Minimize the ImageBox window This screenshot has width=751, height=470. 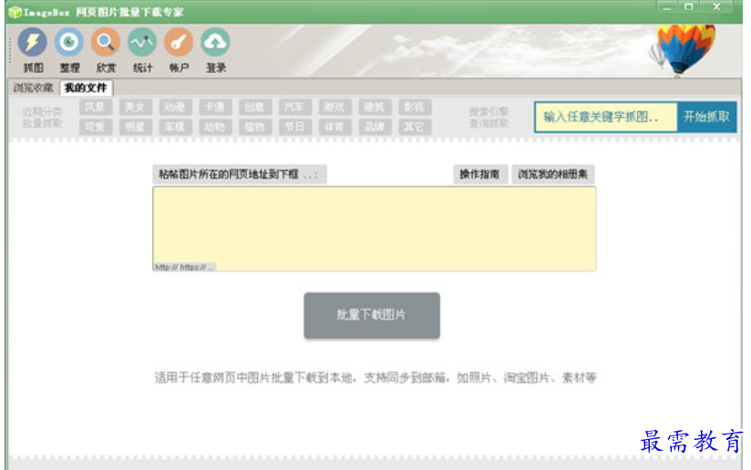coord(667,6)
